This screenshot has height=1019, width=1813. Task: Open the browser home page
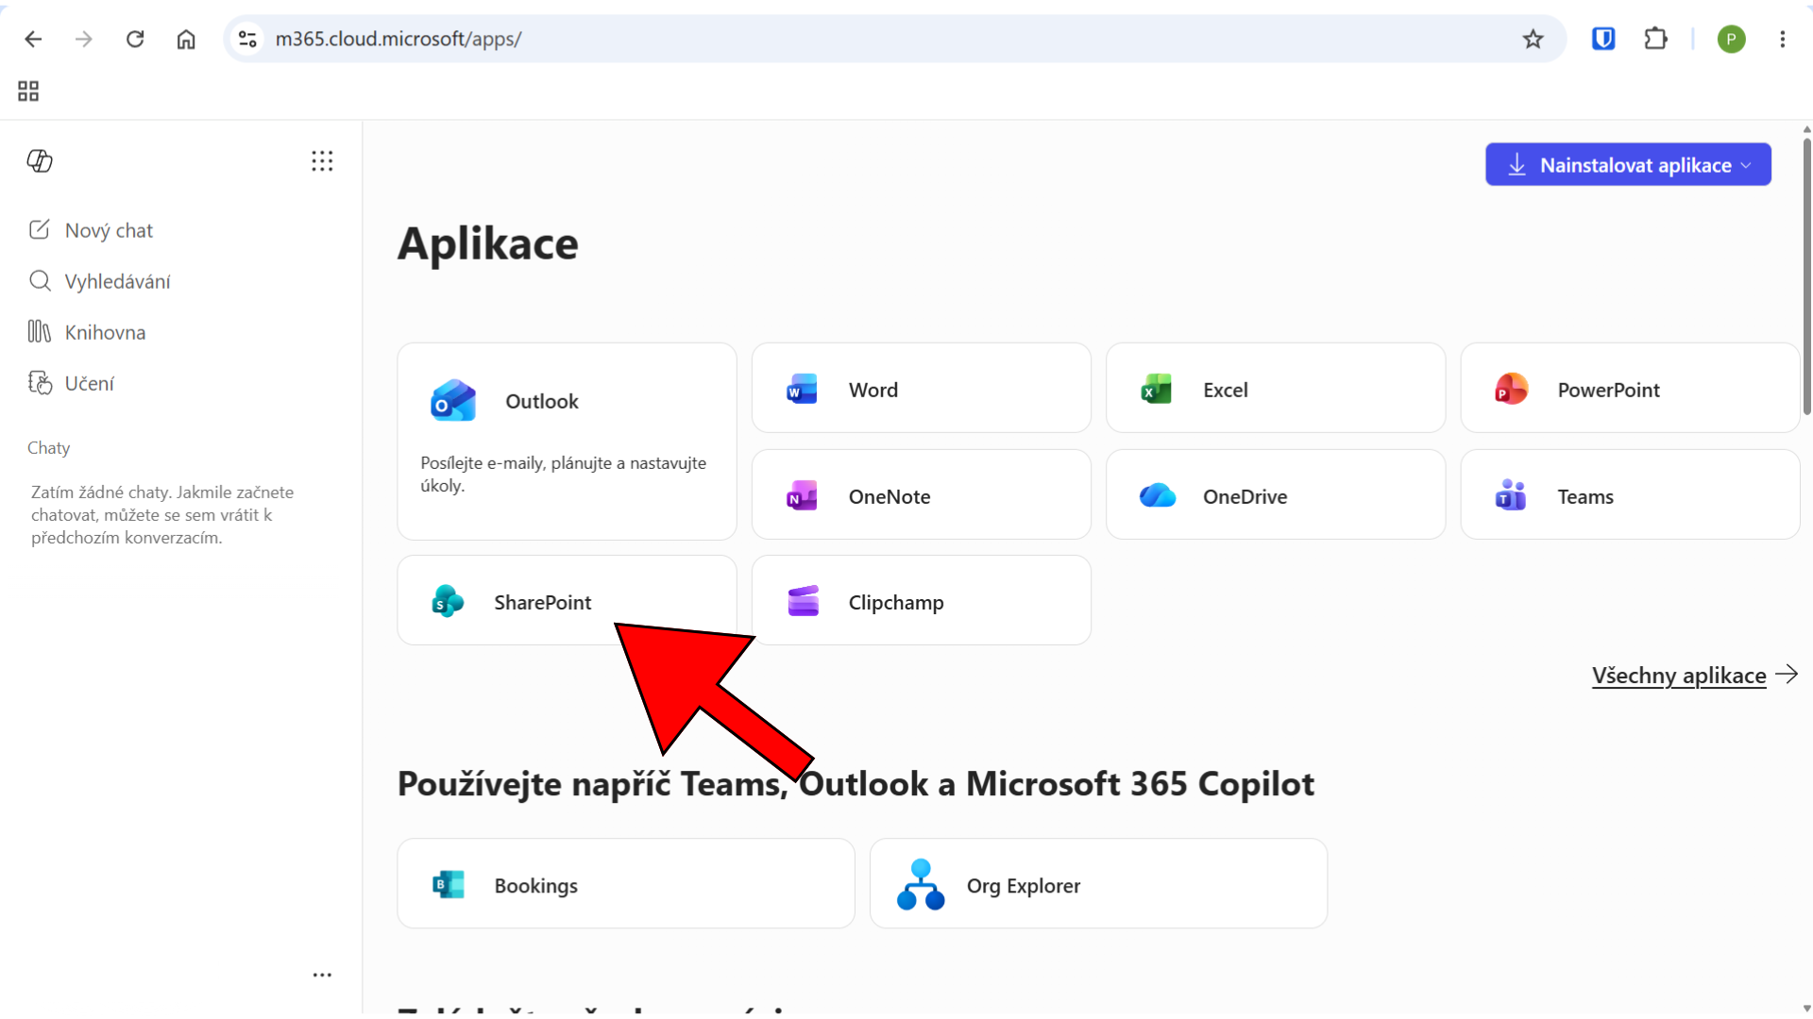(186, 39)
